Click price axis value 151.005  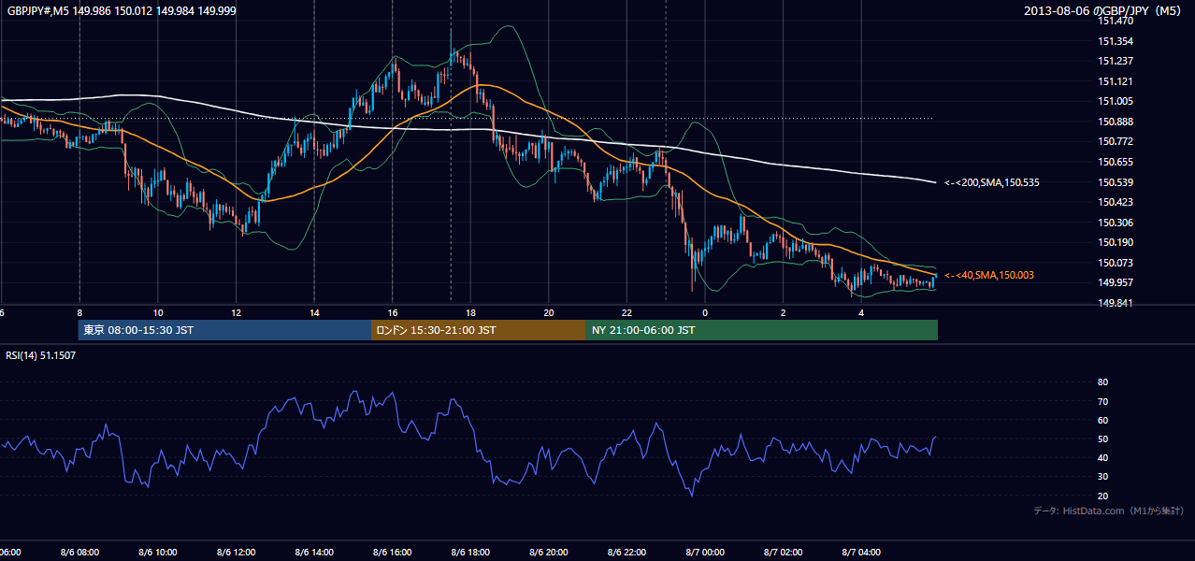tap(1116, 101)
